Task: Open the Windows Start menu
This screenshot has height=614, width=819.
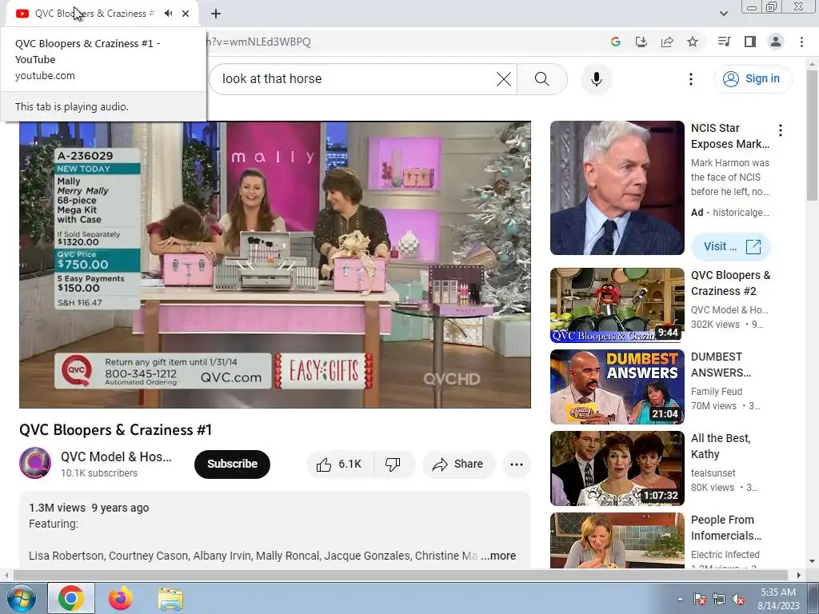Action: (22, 598)
